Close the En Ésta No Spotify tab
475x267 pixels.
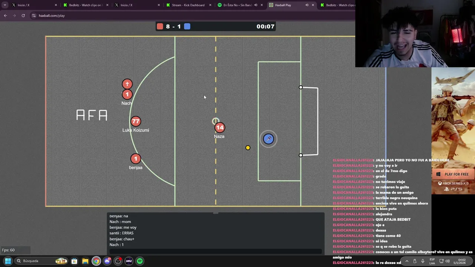coord(262,5)
